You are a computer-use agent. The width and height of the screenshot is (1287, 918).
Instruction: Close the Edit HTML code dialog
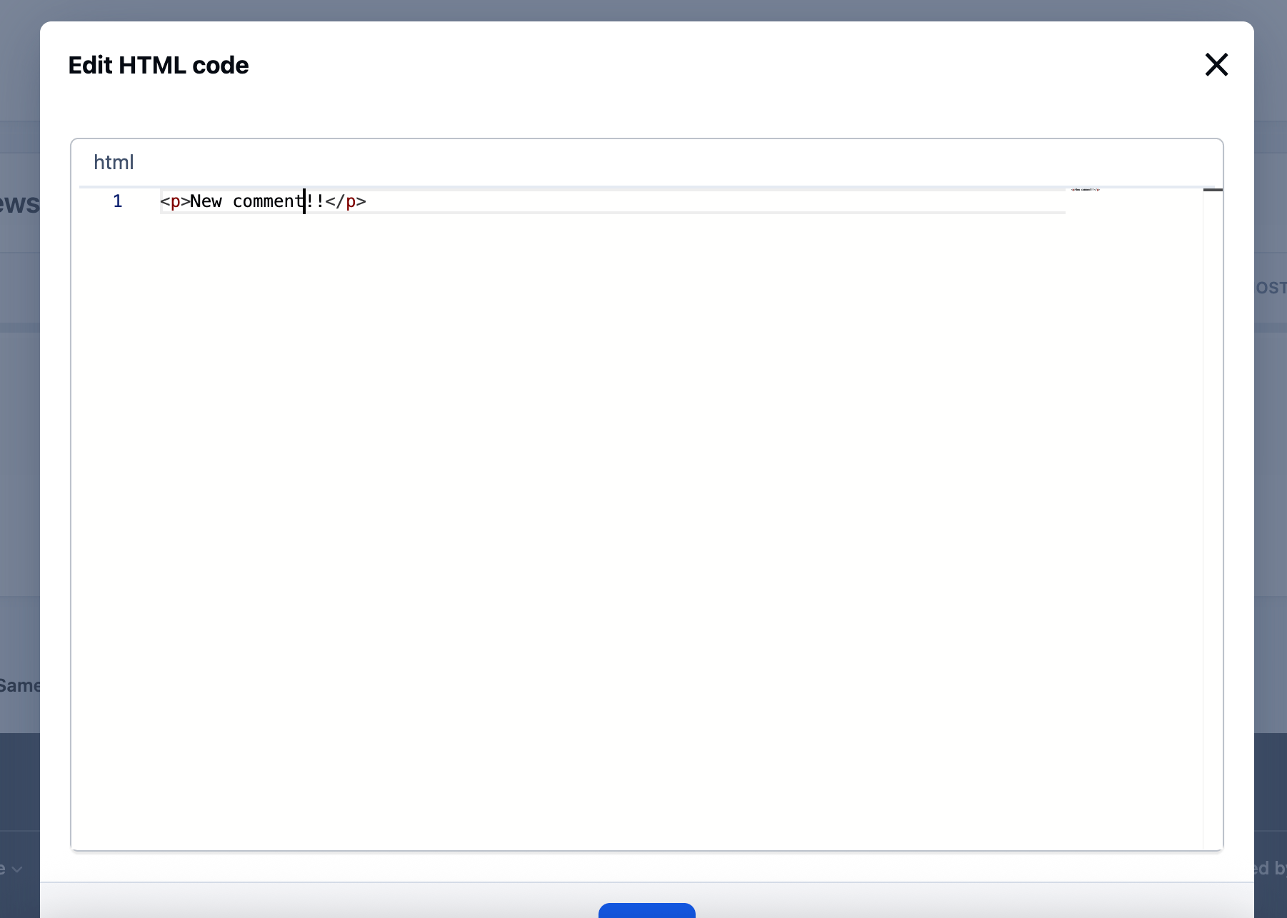[1216, 65]
